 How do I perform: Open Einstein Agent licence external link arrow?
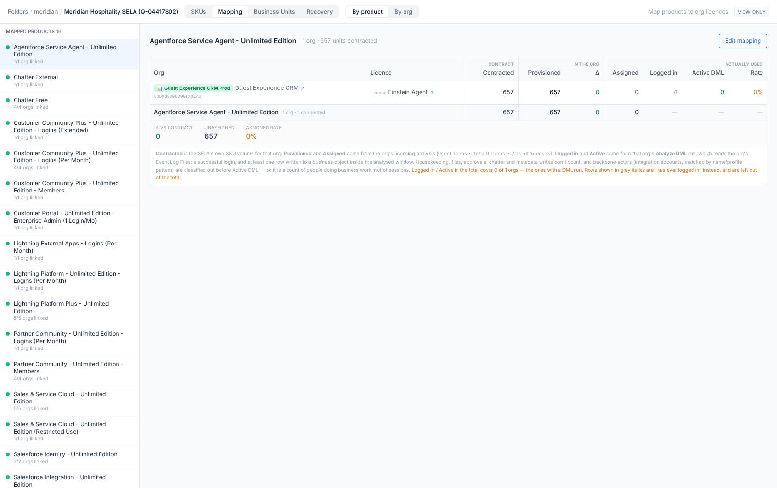(432, 93)
